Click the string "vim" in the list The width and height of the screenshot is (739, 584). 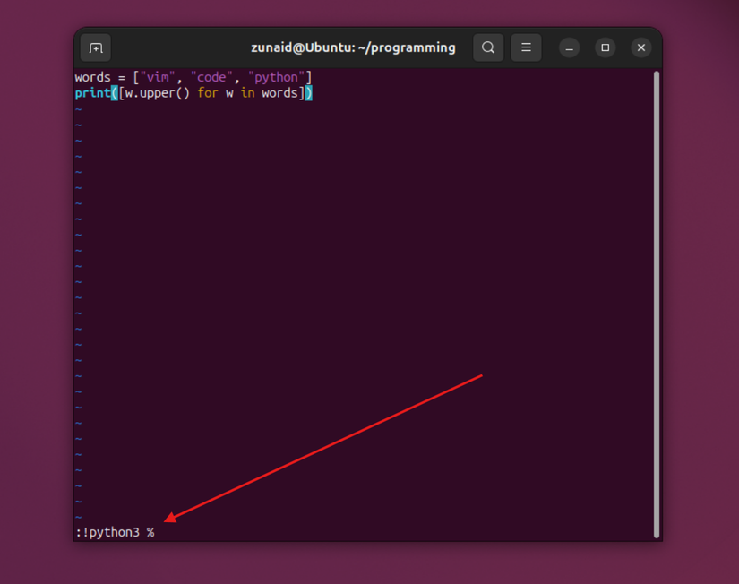click(x=158, y=77)
